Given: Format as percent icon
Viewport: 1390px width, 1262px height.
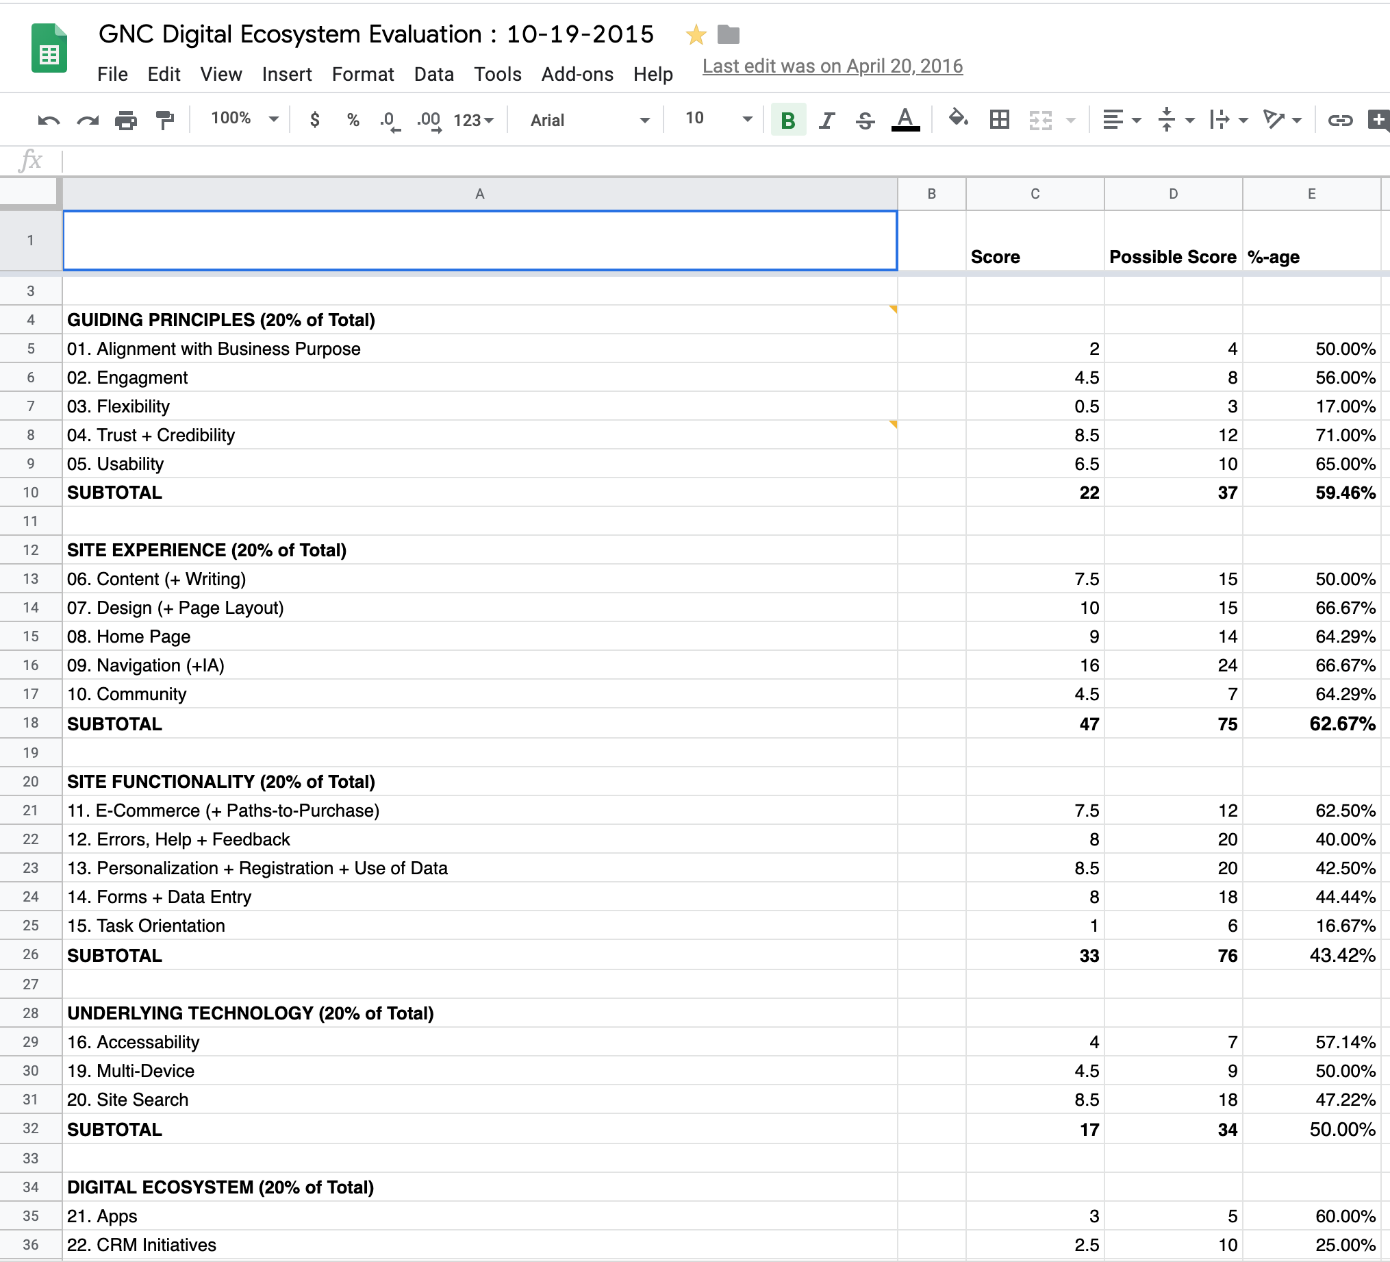Looking at the screenshot, I should coord(353,120).
